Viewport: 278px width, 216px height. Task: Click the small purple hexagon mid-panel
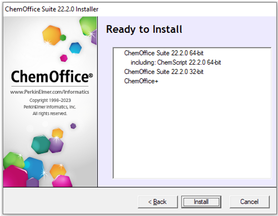pos(73,126)
